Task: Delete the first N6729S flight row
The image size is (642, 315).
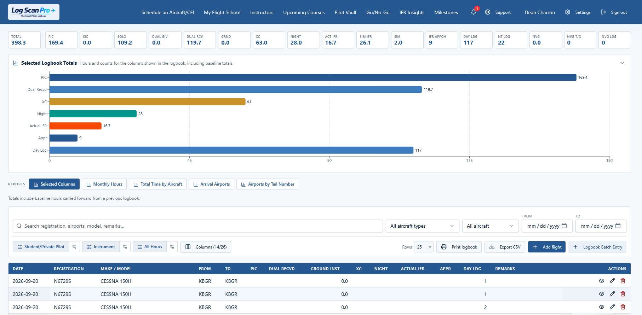Action: (623, 281)
